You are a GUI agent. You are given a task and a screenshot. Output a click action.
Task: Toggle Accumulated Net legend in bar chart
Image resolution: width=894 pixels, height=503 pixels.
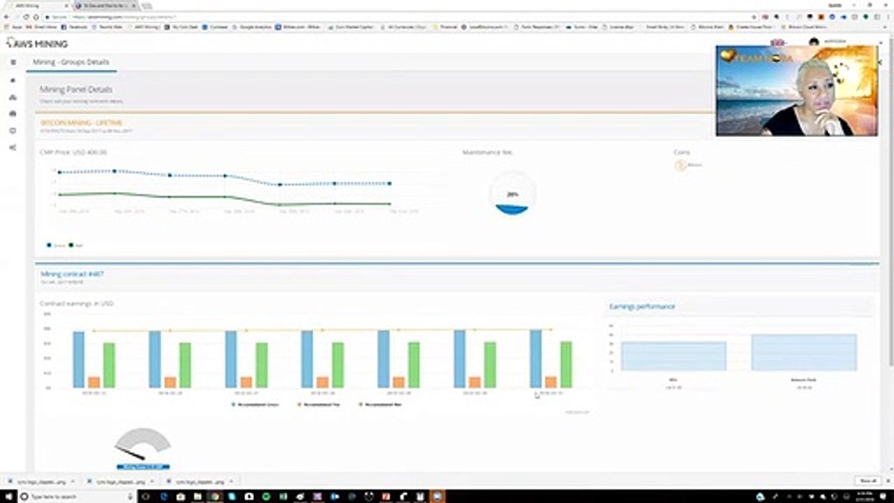[381, 404]
